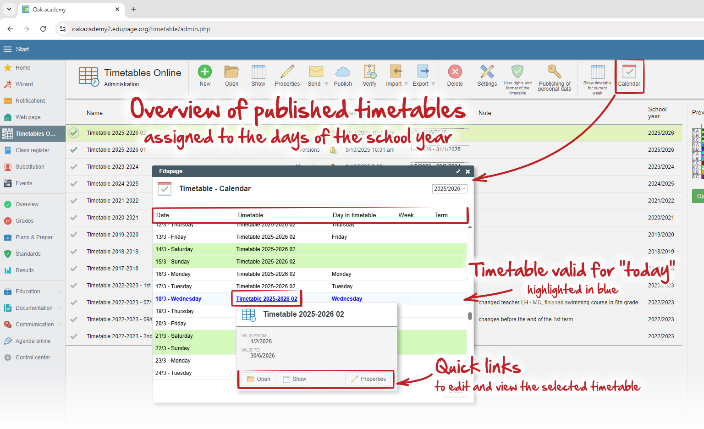Open the 2025/2026 school year dropdown
This screenshot has width=704, height=429.
click(450, 189)
